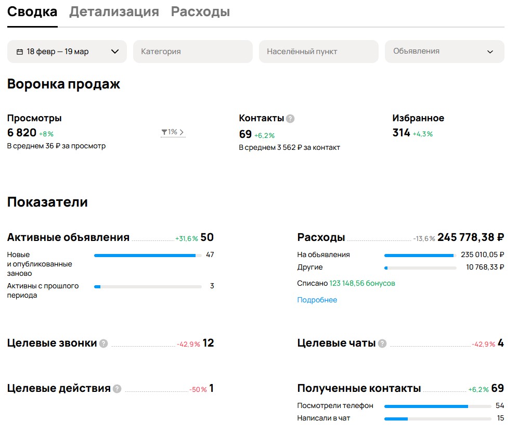518x433 pixels.
Task: Click text В среднем 36 ₽ за просмотр
Action: 57,146
